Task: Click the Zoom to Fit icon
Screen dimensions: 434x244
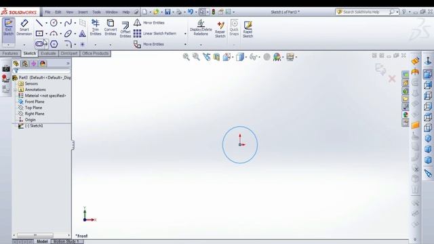Action: pos(186,57)
